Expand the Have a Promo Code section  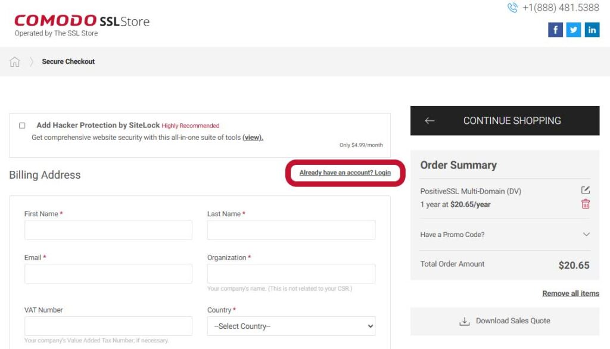pos(505,235)
